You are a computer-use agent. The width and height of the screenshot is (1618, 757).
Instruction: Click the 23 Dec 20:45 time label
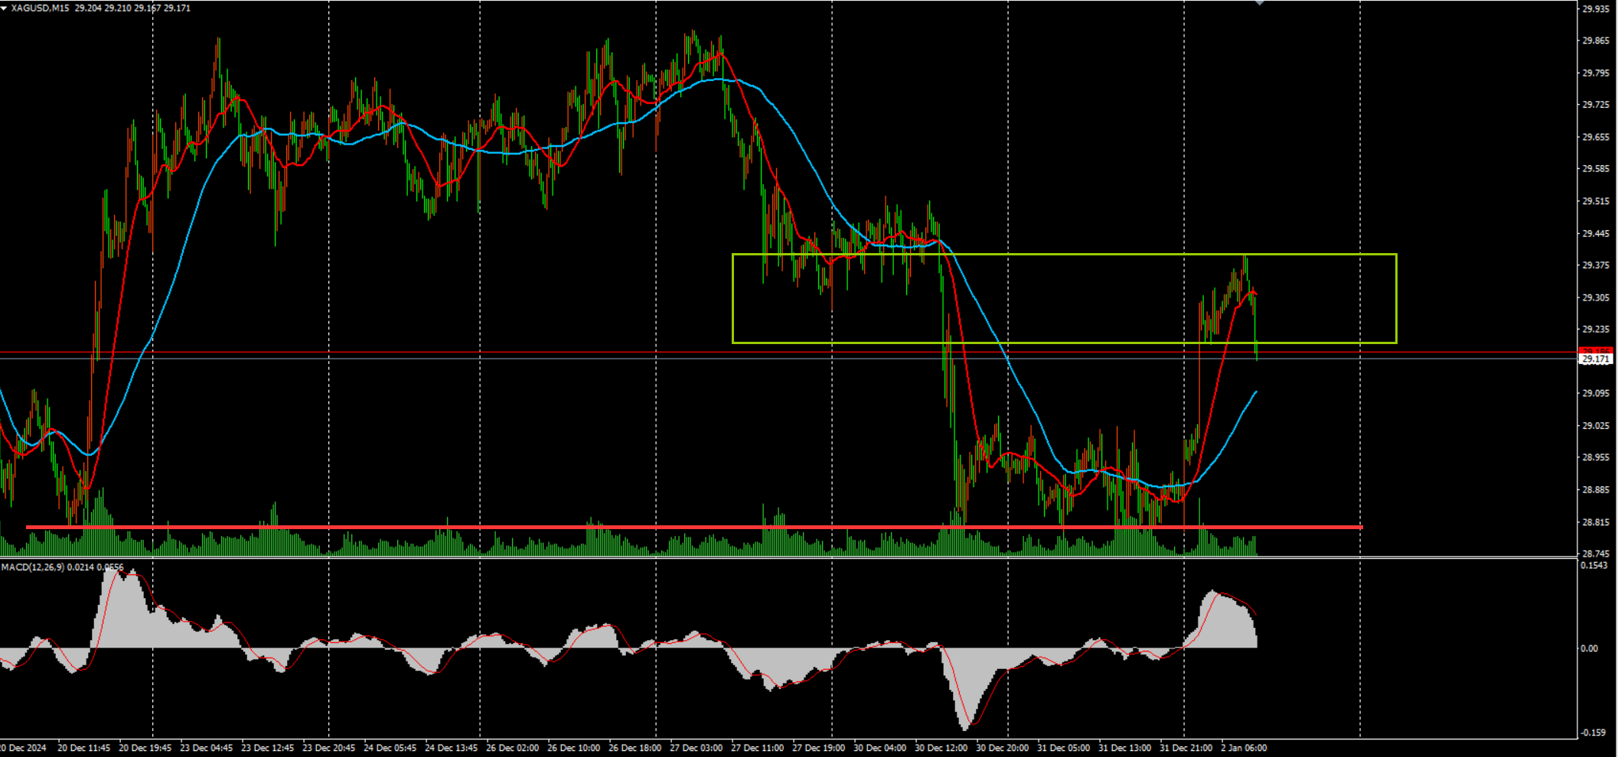pos(329,748)
